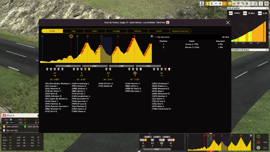Click the green S sprint icon bottom right
Screen dimensions: 270x152
[x=258, y=136]
